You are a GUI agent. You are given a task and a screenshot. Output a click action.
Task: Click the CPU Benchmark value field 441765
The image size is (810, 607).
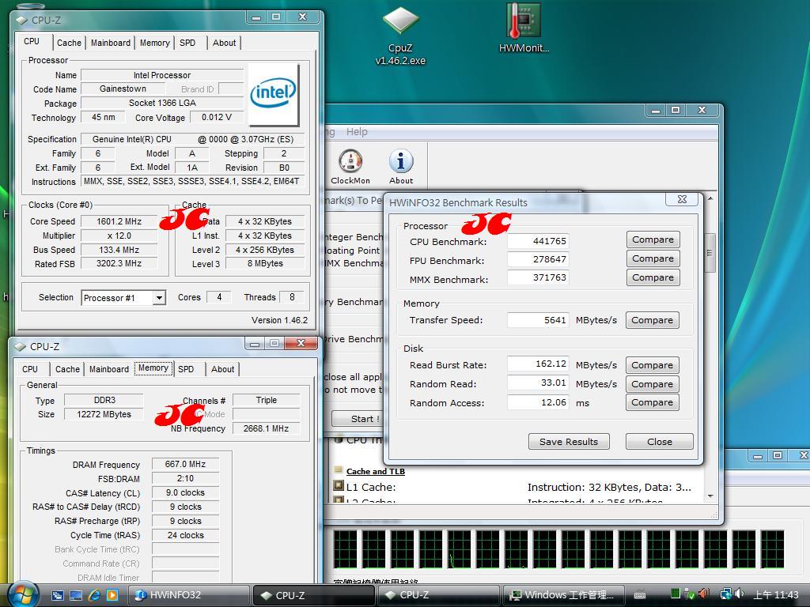coord(538,241)
